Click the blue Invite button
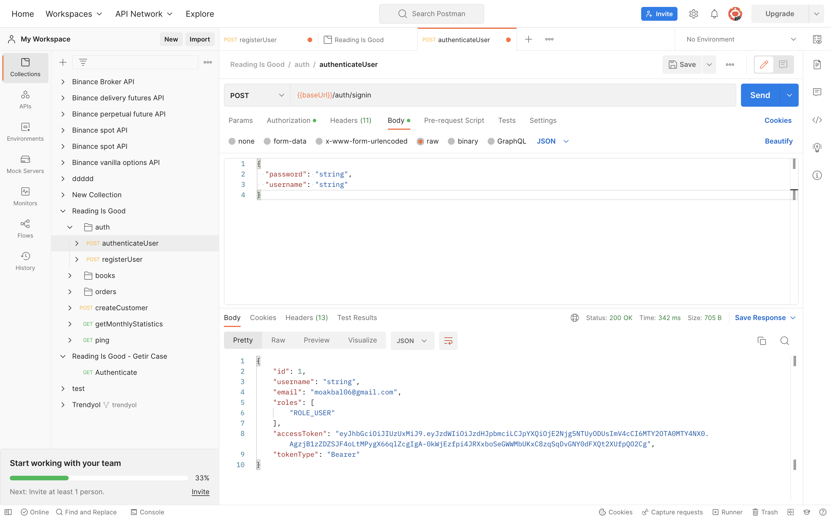The height and width of the screenshot is (519, 831). [x=659, y=14]
